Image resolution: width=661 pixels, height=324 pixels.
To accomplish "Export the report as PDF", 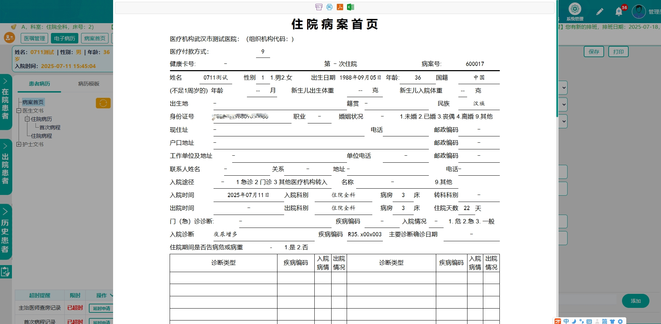I will (340, 7).
